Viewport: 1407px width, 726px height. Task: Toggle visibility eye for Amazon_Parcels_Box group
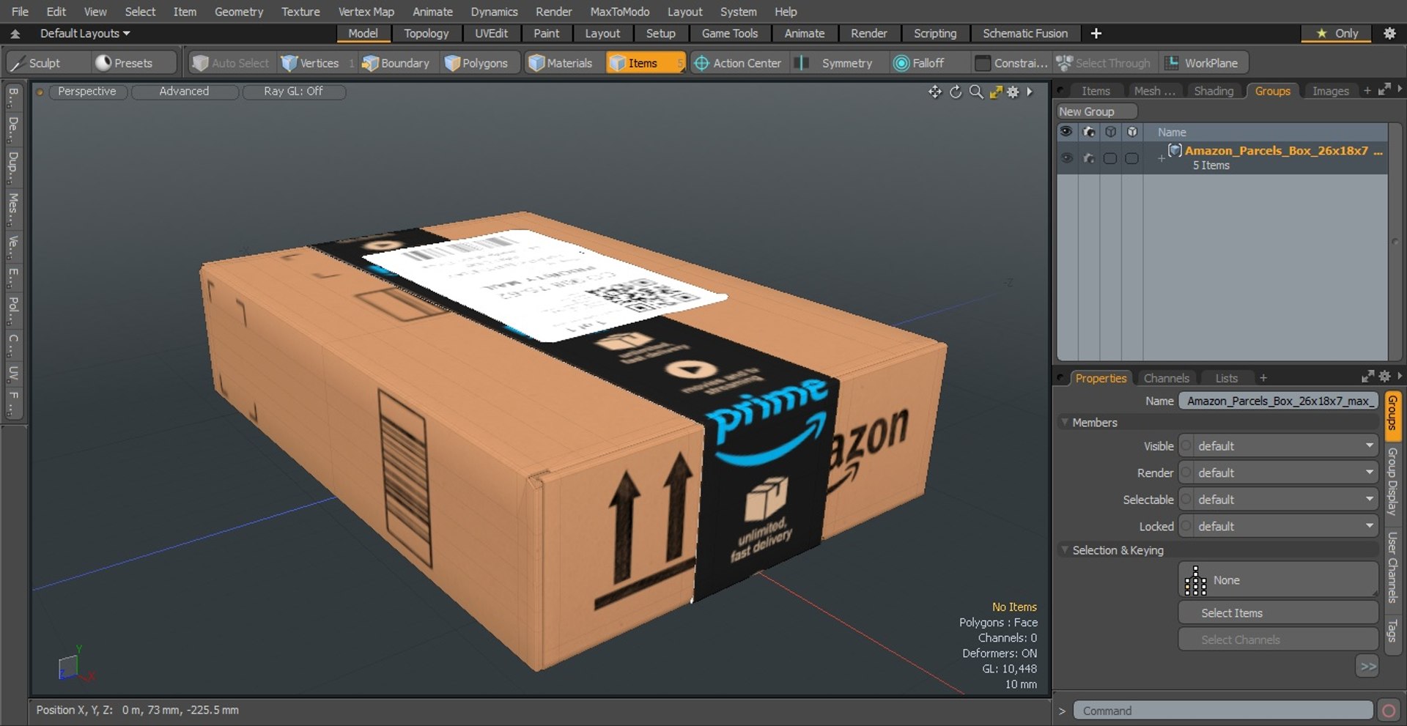(x=1067, y=158)
